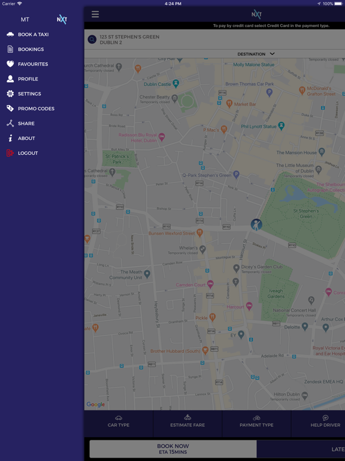Tap the document icon beside Bookings
This screenshot has width=345, height=461.
(x=10, y=49)
